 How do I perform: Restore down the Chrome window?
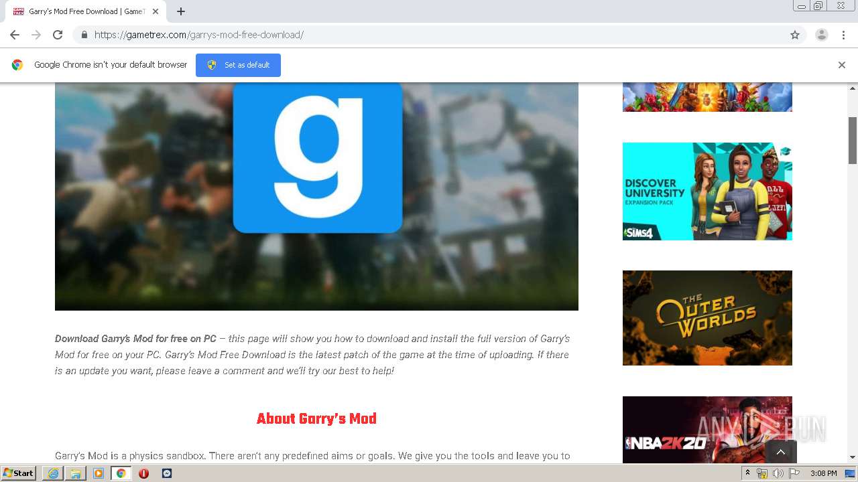[x=818, y=6]
